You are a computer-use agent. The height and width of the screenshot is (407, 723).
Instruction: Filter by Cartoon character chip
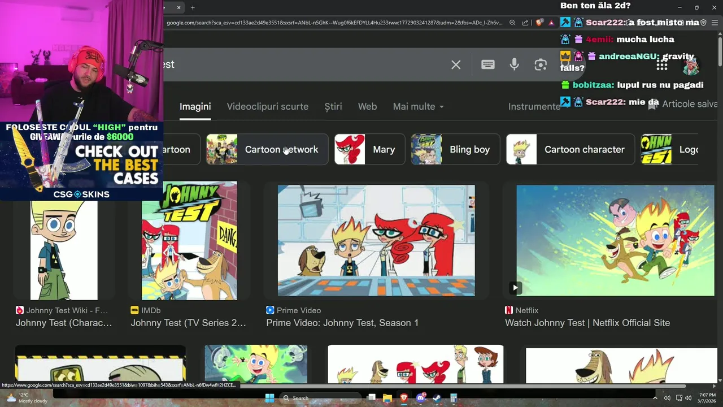pos(570,149)
